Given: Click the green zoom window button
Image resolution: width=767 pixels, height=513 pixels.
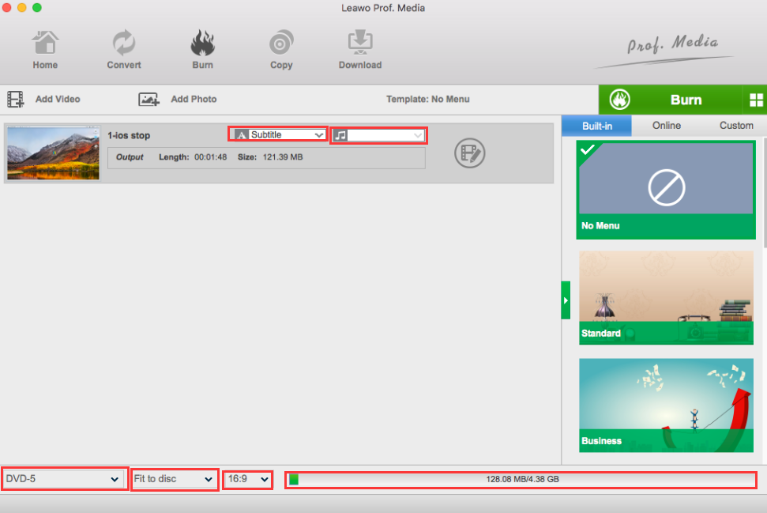Looking at the screenshot, I should (37, 7).
